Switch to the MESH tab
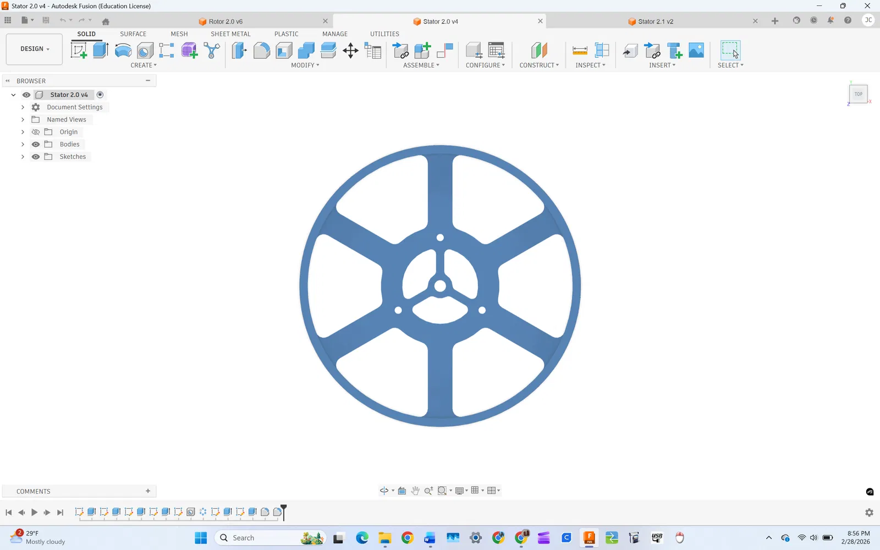 pos(179,34)
